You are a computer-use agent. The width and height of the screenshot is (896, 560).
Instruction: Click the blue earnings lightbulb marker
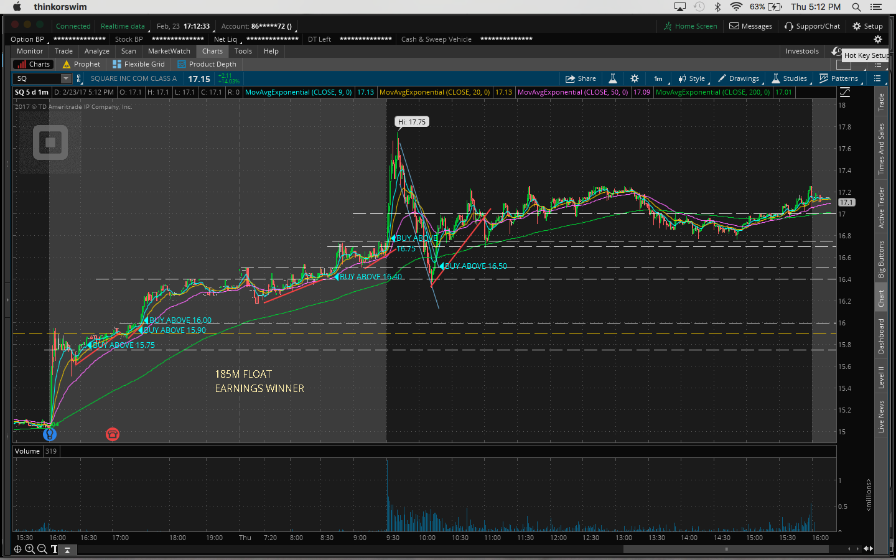50,434
